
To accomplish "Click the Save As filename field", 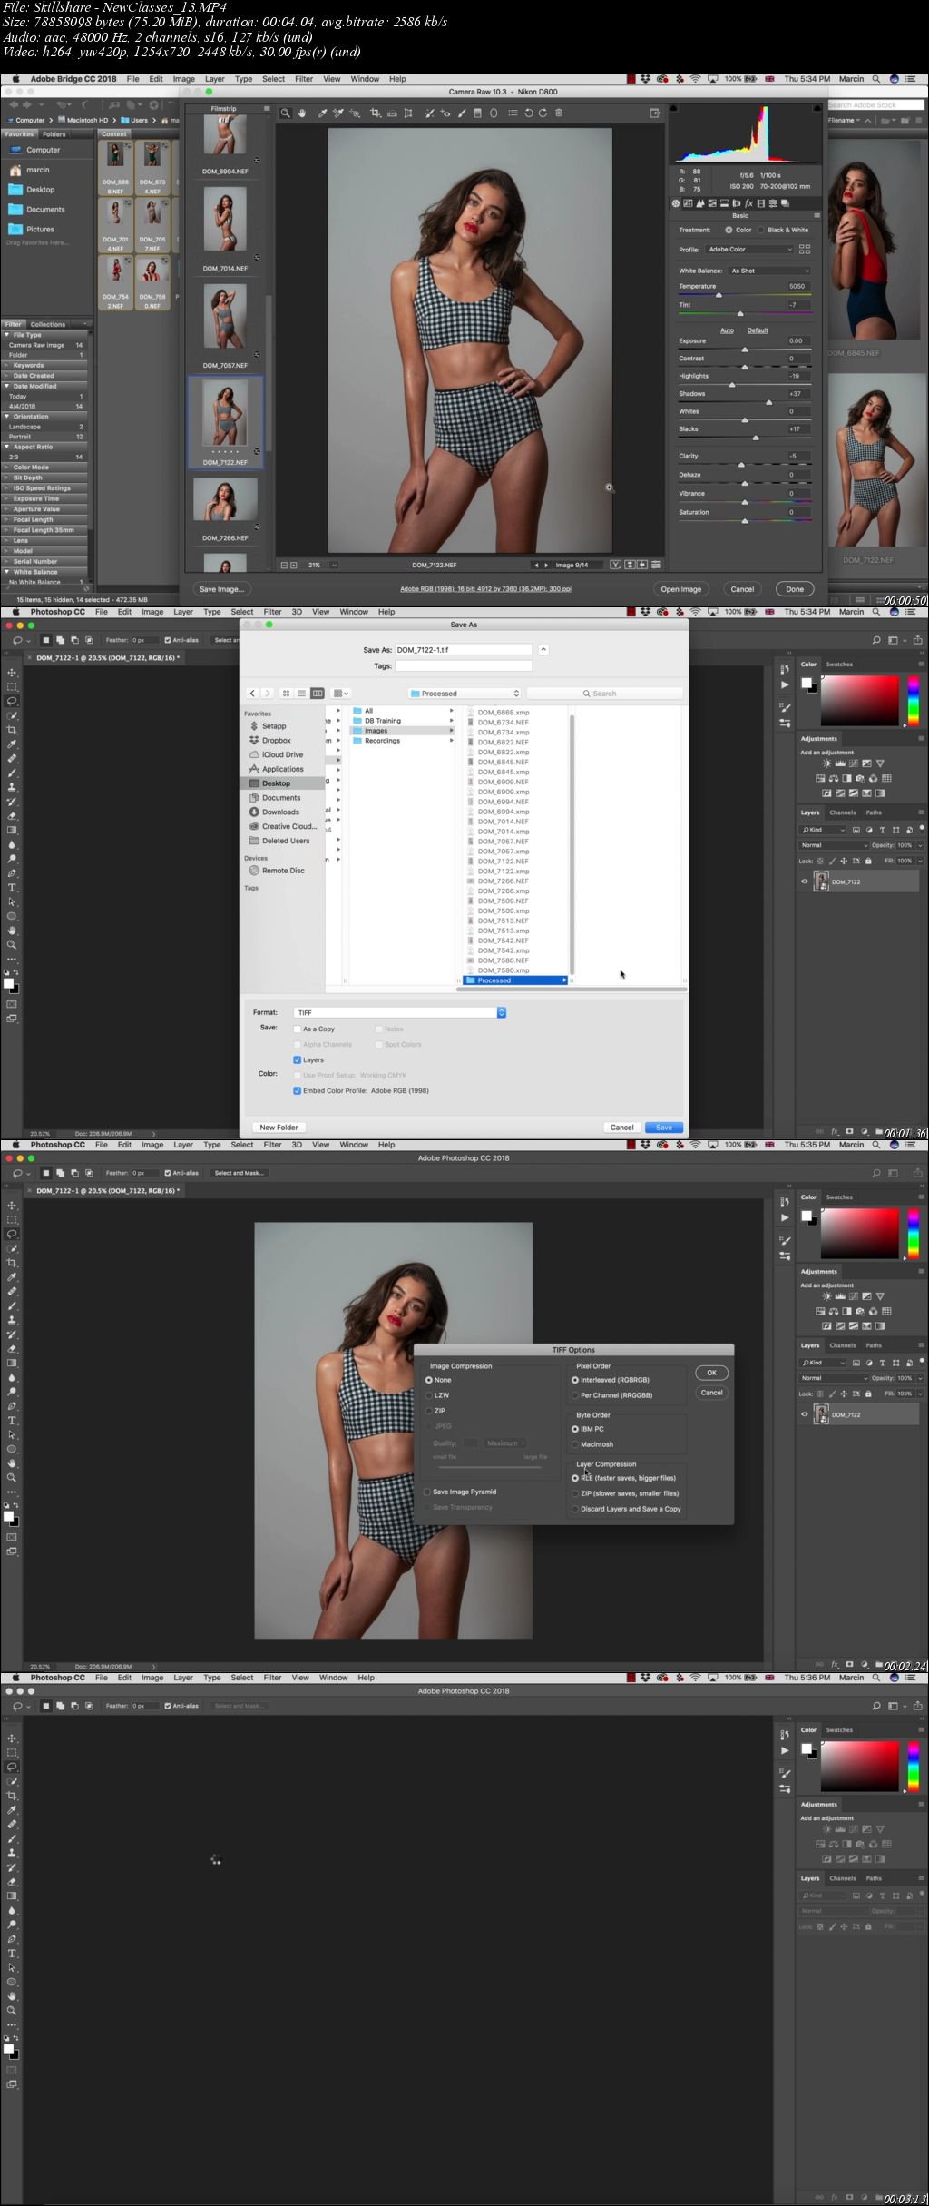I will pyautogui.click(x=464, y=649).
